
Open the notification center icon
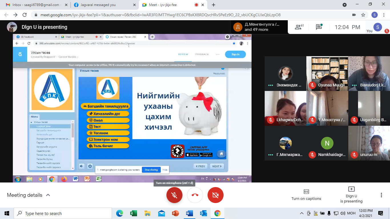click(x=381, y=213)
